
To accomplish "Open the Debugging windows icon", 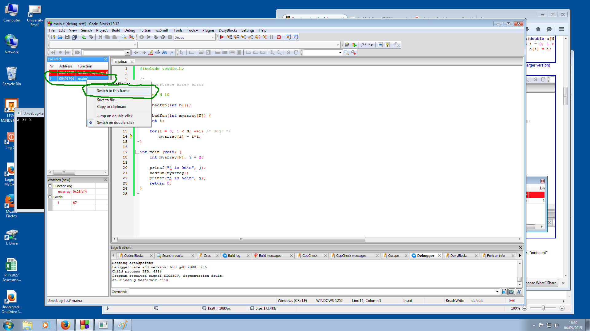I will (x=288, y=37).
